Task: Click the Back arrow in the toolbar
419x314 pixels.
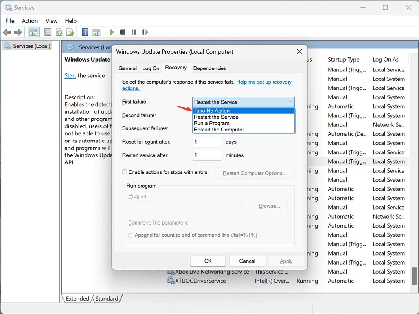Action: point(7,32)
